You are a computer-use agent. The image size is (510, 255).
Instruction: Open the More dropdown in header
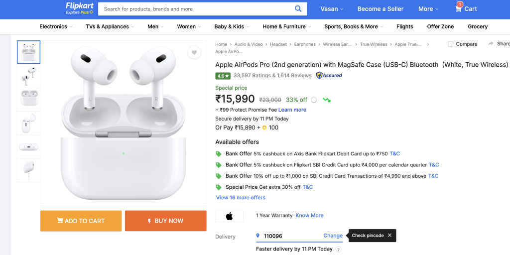coord(428,9)
